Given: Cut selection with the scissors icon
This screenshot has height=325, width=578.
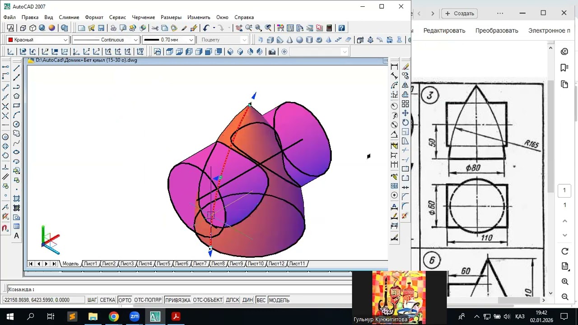Looking at the screenshot, I should coord(155,28).
